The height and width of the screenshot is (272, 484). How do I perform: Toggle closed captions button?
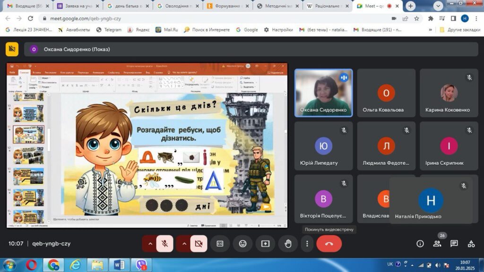click(220, 244)
